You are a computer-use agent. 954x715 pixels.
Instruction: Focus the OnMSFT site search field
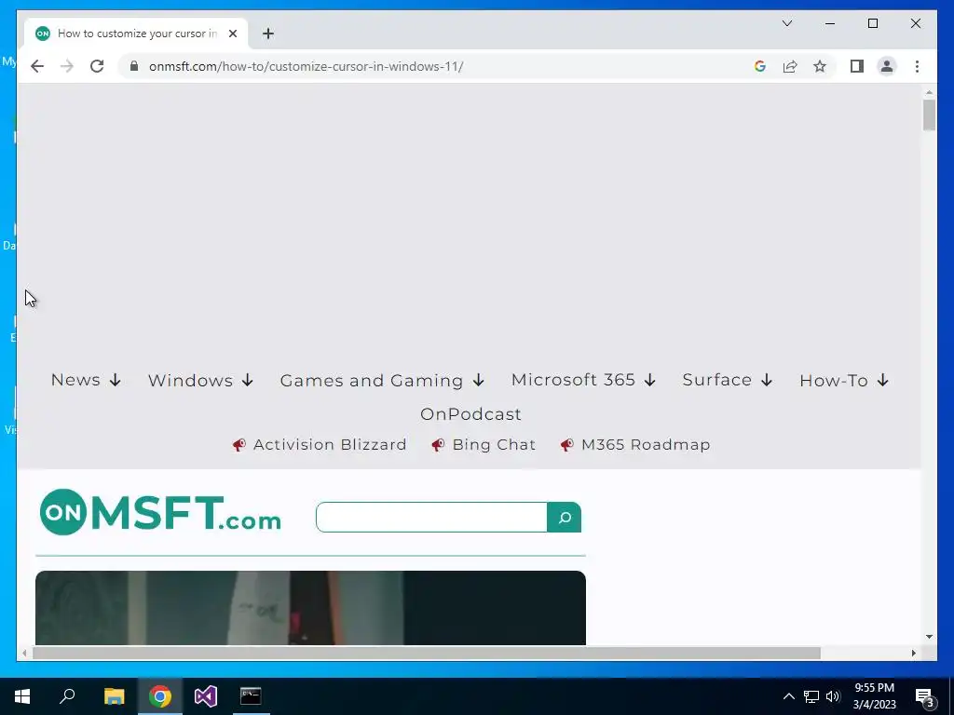pos(431,517)
